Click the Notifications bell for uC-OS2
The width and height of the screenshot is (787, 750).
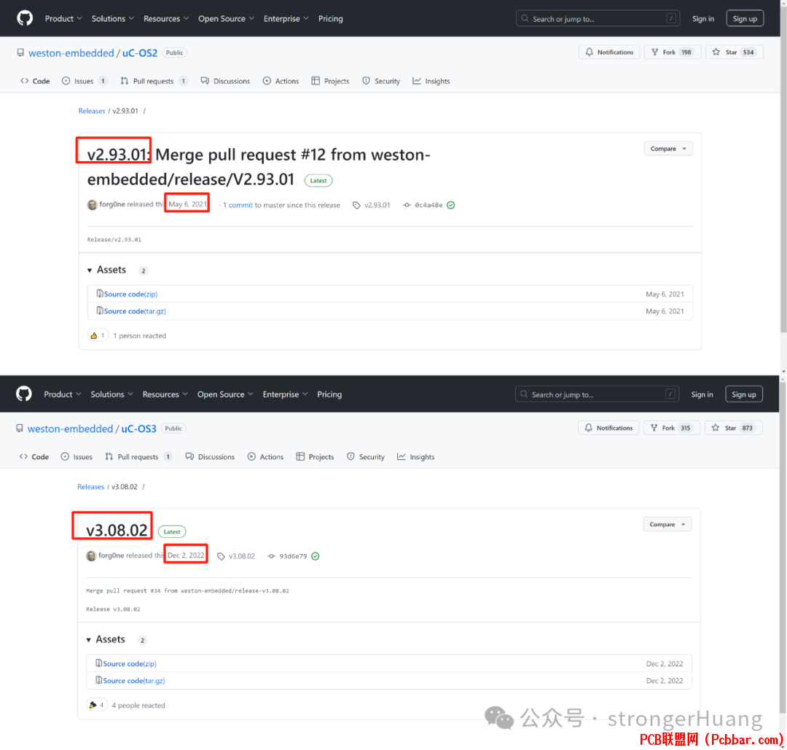[x=609, y=52]
